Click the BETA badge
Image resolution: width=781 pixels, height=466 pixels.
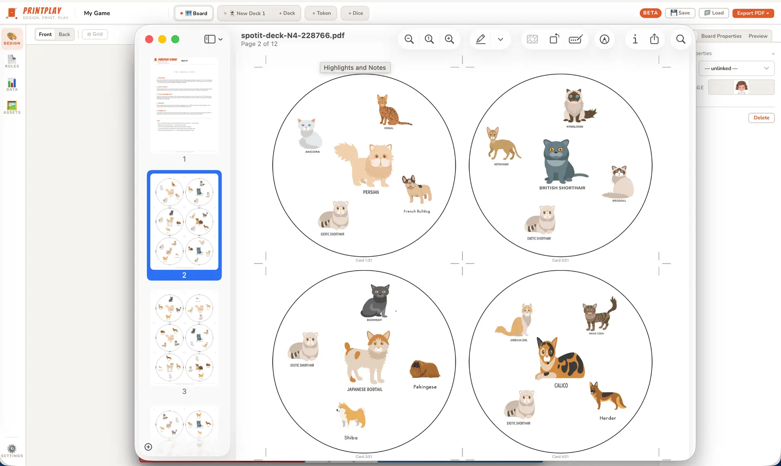click(650, 13)
